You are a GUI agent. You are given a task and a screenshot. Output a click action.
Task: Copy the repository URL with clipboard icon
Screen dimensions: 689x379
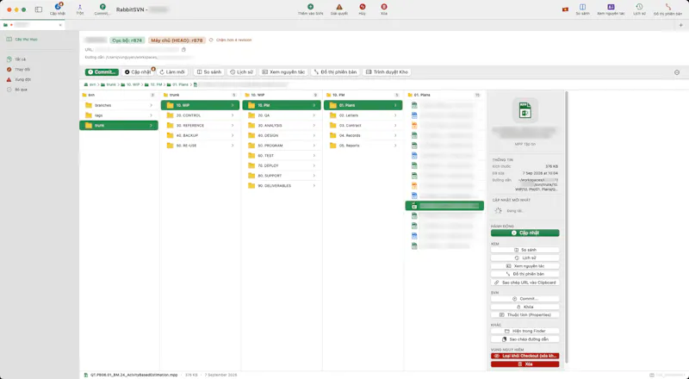coord(183,50)
